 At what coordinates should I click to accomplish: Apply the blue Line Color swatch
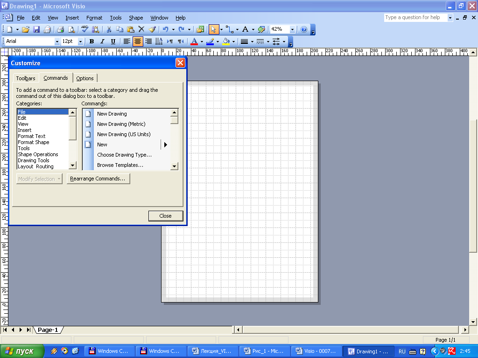[210, 41]
